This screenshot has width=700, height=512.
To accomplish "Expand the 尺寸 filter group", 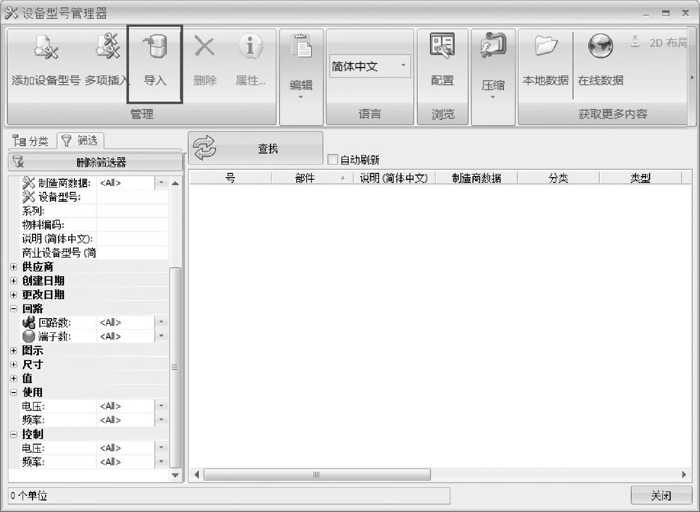I will (x=14, y=364).
